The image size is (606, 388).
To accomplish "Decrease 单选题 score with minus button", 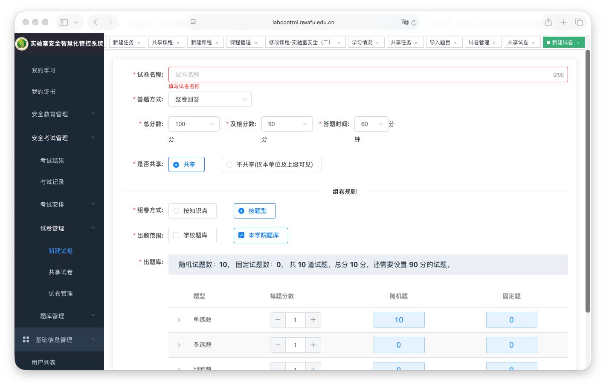I will [278, 320].
